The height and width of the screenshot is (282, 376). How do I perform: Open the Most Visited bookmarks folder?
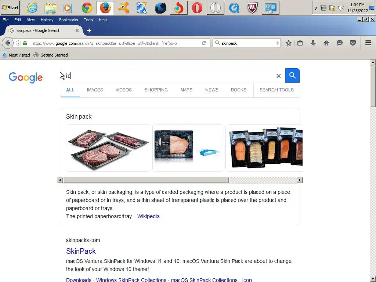tap(16, 55)
